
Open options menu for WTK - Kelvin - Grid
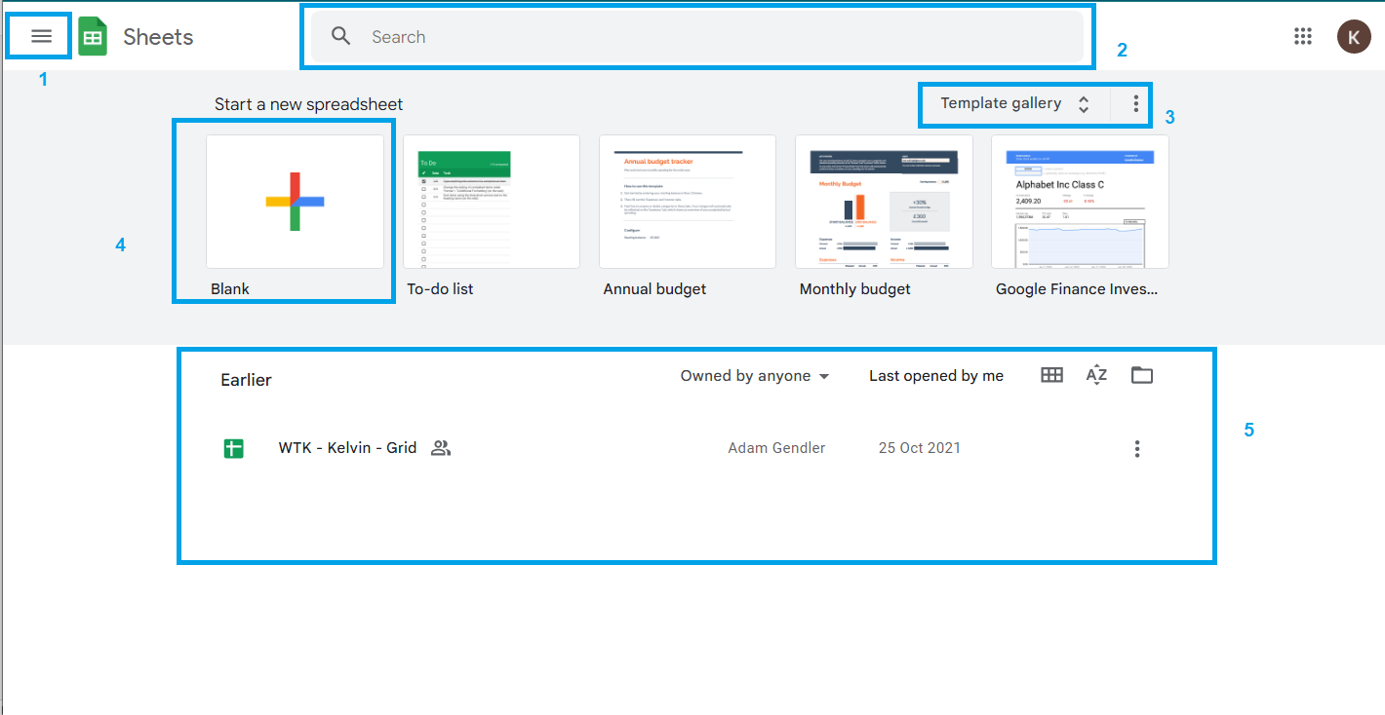pos(1136,448)
